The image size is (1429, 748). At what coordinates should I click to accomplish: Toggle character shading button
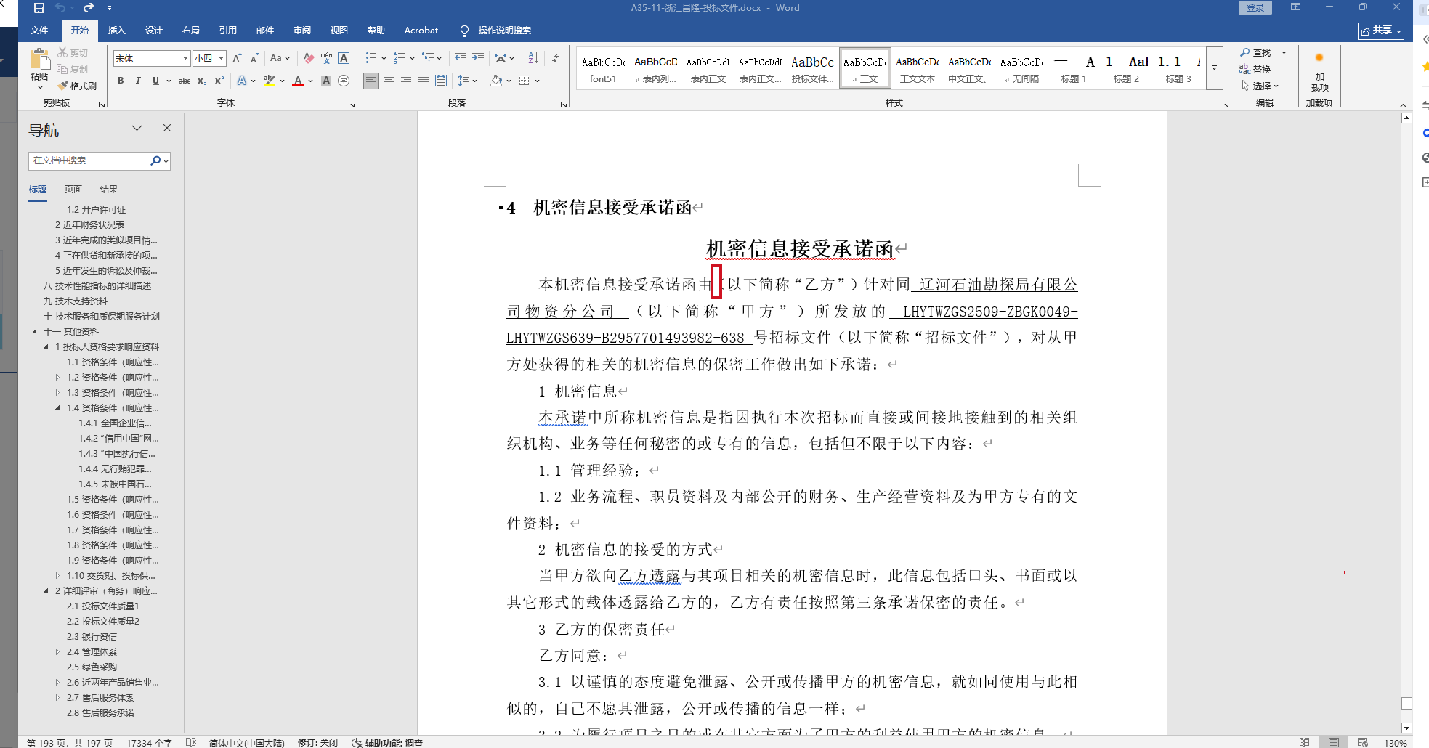(x=326, y=81)
